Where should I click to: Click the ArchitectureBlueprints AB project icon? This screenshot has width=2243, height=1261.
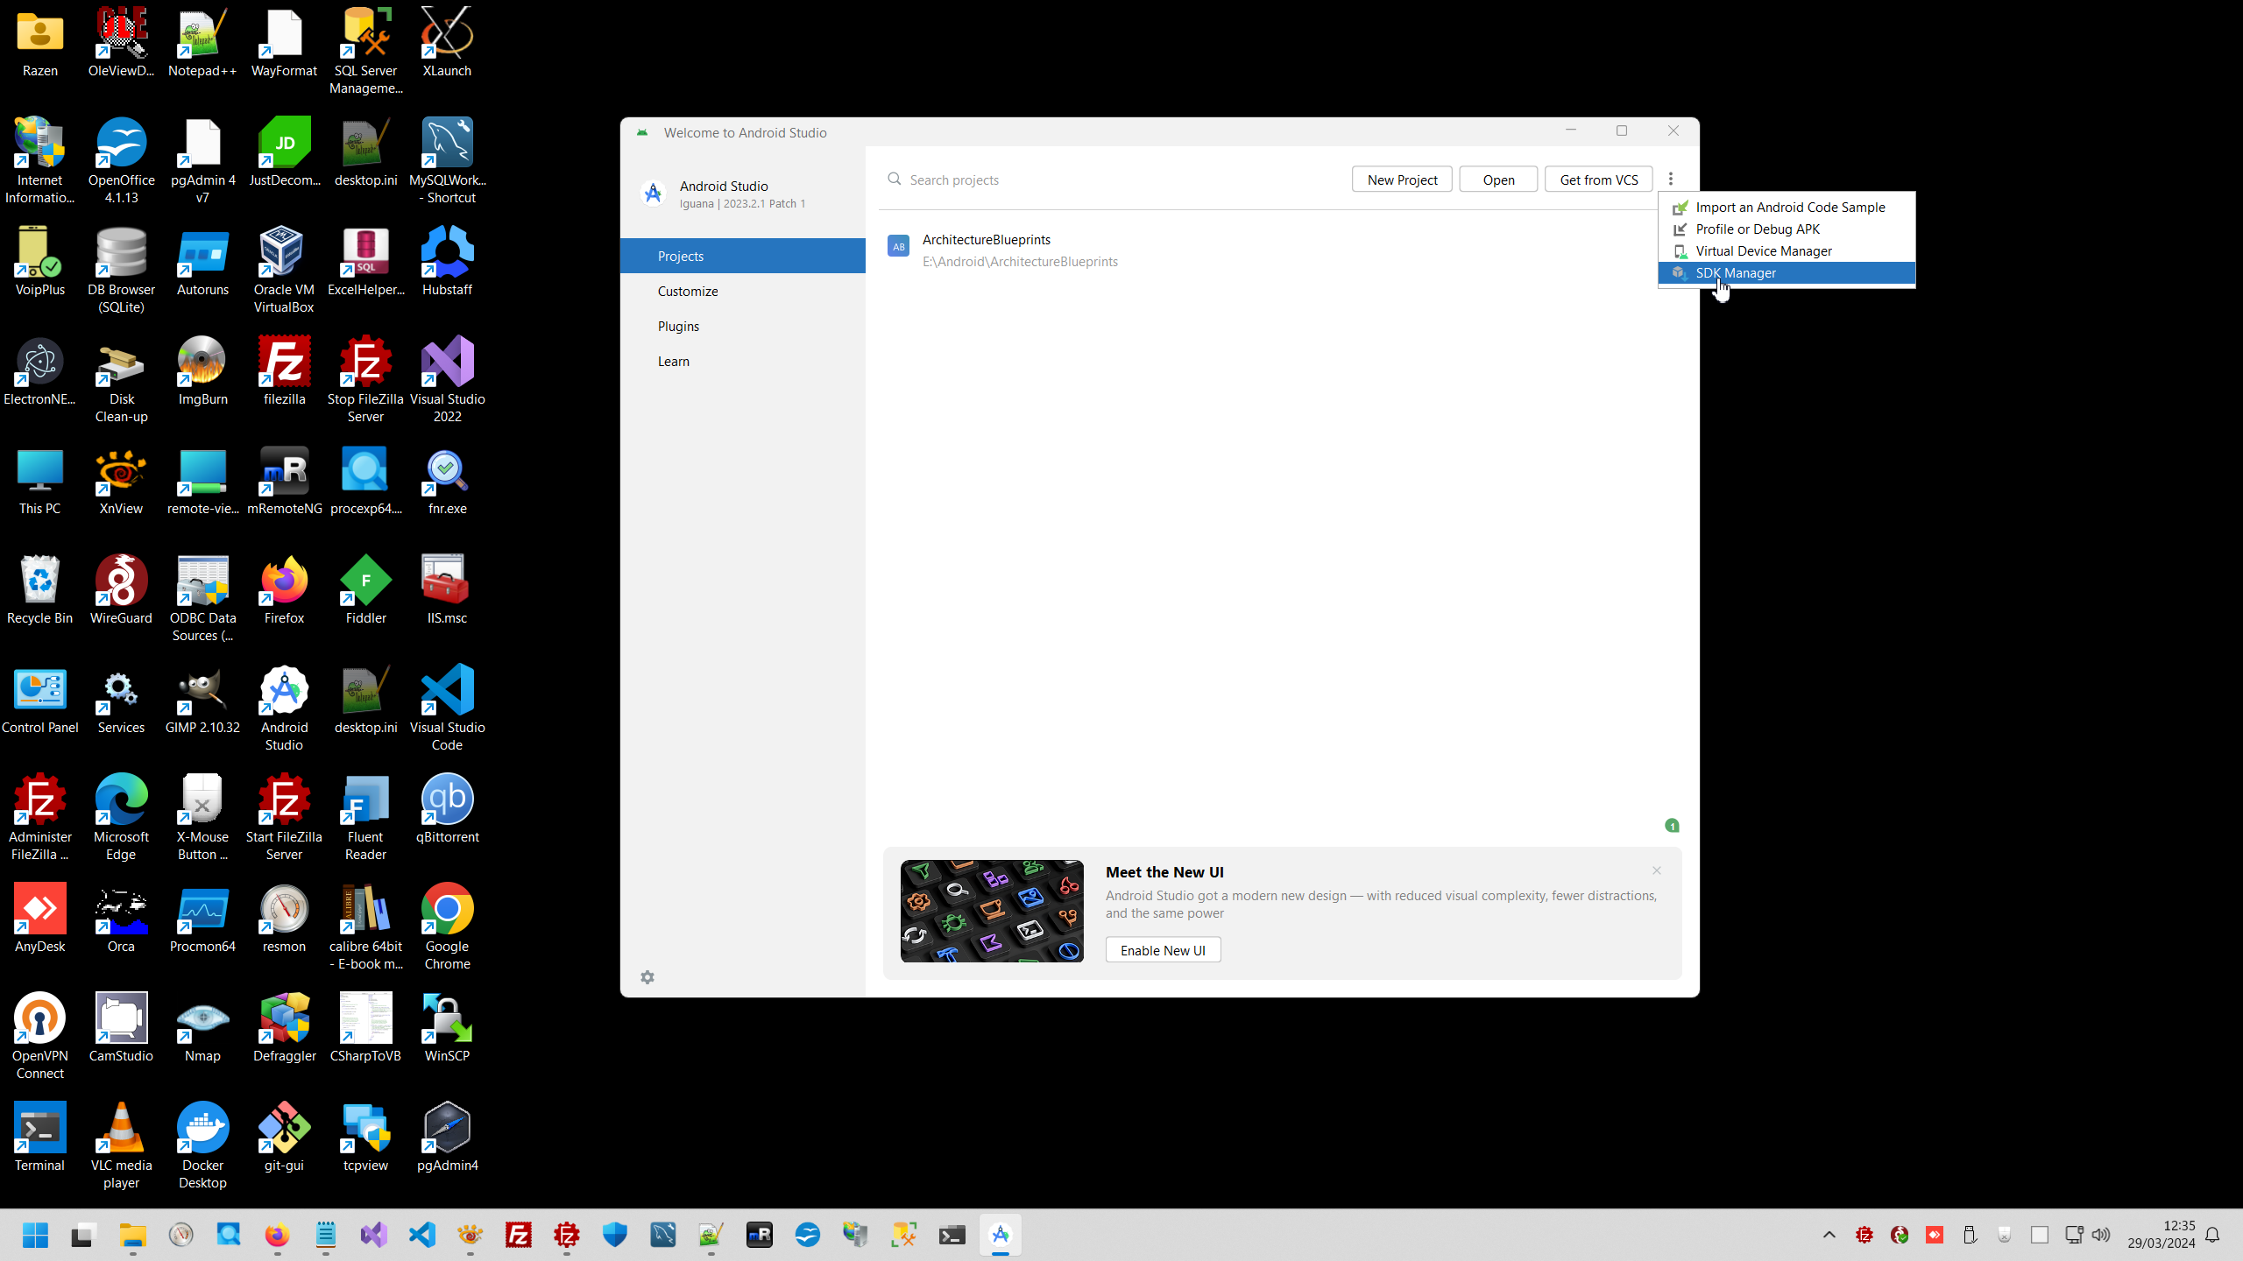click(x=898, y=246)
